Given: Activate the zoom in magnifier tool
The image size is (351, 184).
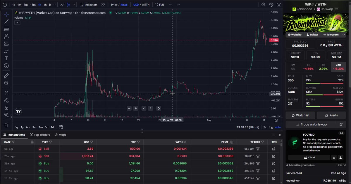Looking at the screenshot, I should (6, 83).
